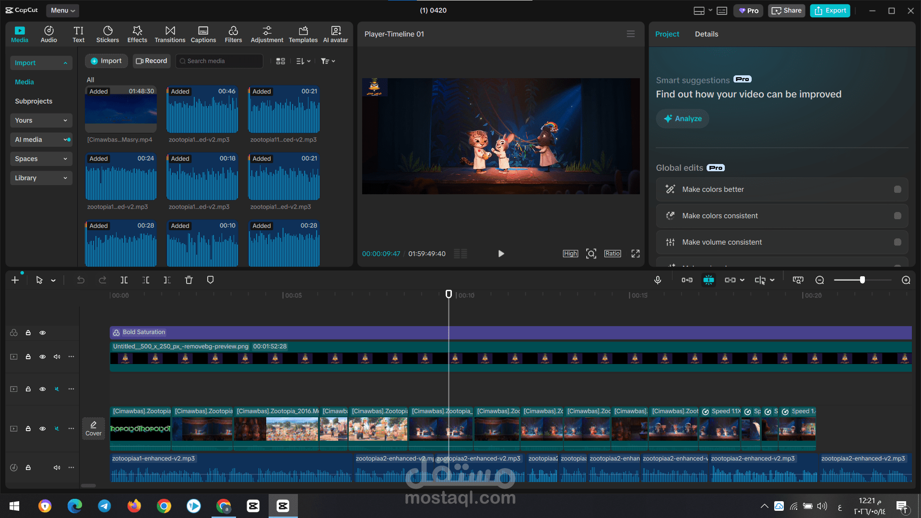Enable the Make volume consistent checkbox
This screenshot has width=921, height=518.
897,242
